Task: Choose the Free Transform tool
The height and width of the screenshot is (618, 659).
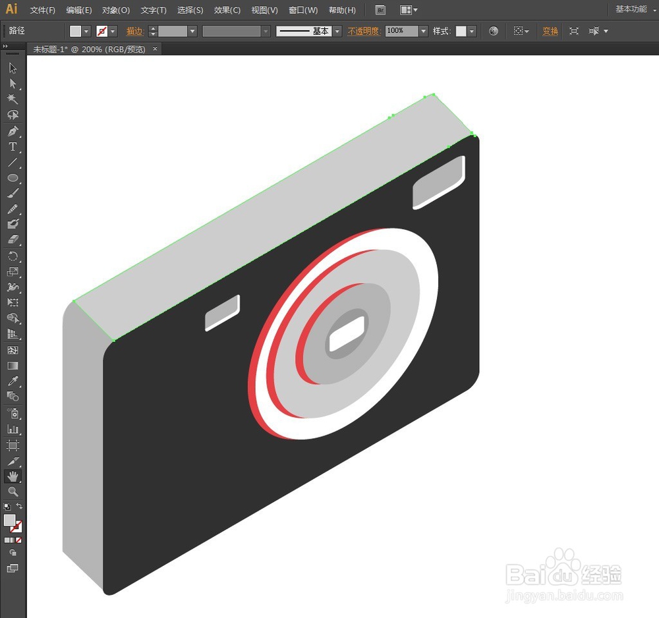Action: click(13, 302)
